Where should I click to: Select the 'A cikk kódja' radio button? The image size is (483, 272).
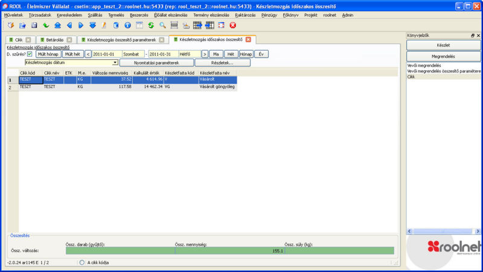82,262
